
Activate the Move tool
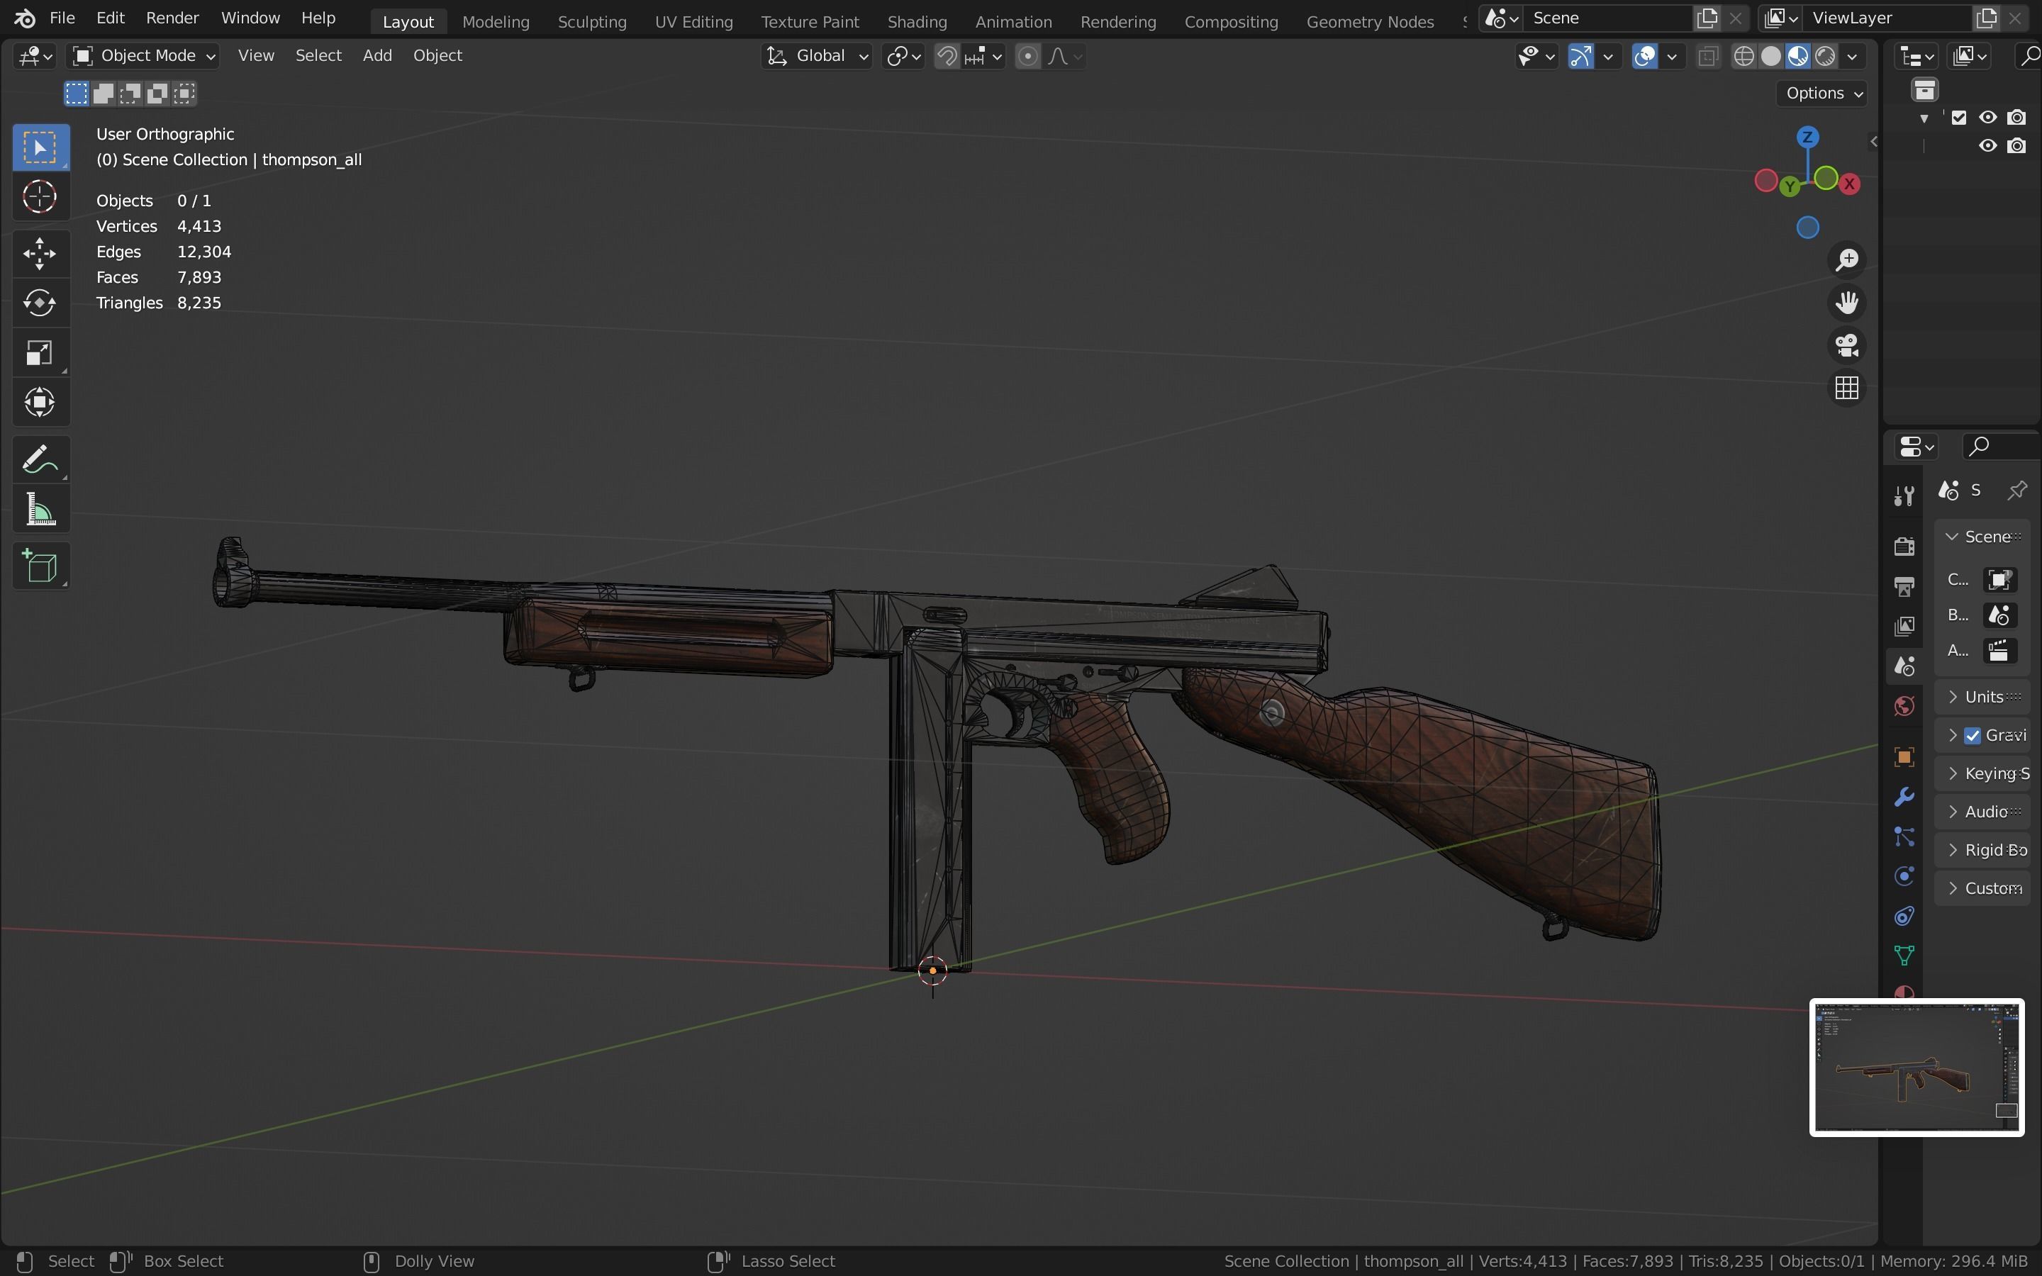click(40, 253)
